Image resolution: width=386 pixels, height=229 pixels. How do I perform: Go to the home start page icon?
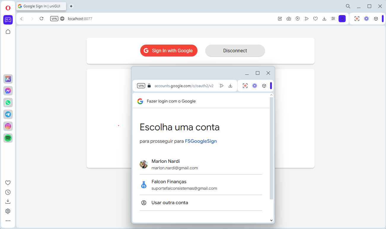pos(8,32)
